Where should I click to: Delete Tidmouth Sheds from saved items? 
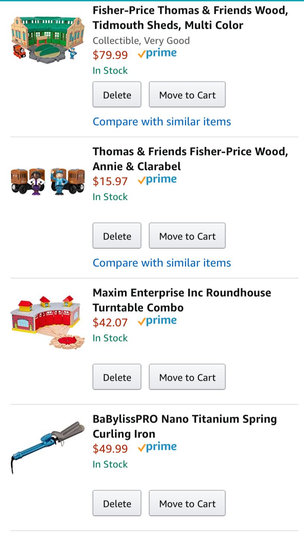pos(117,95)
